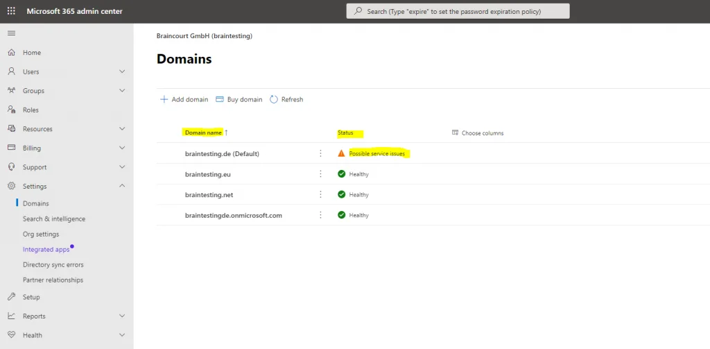The height and width of the screenshot is (349, 710).
Task: Click the Status column header
Action: click(x=345, y=133)
